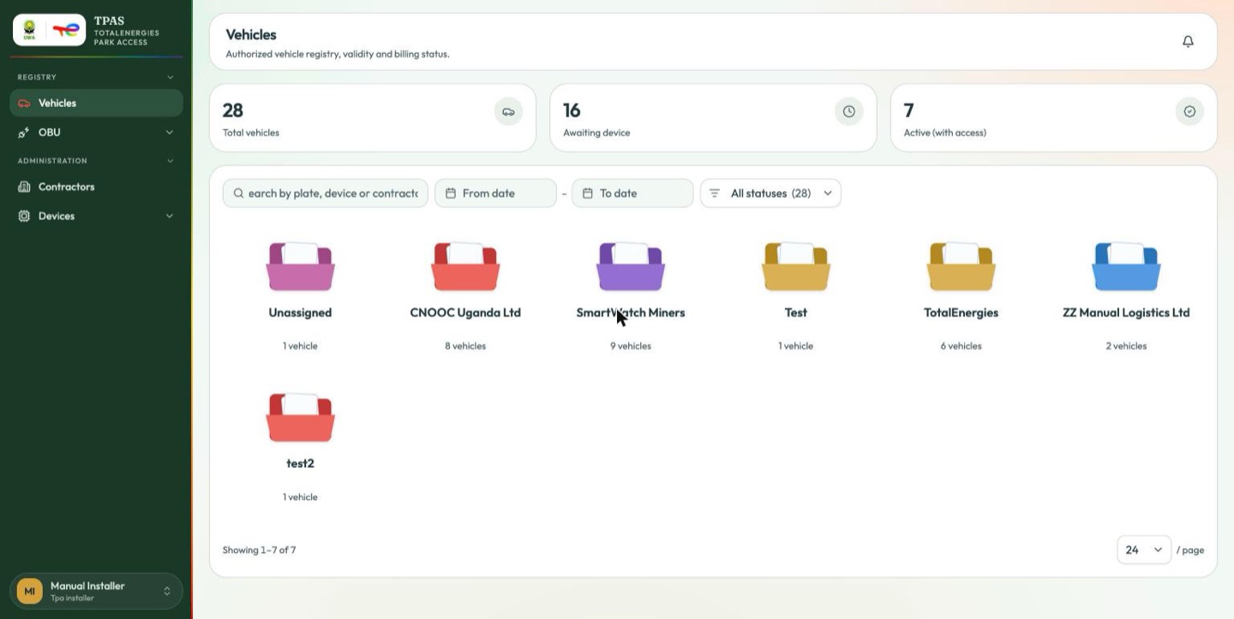Click the Awaiting device clock icon
Viewport: 1234px width, 619px height.
[849, 111]
